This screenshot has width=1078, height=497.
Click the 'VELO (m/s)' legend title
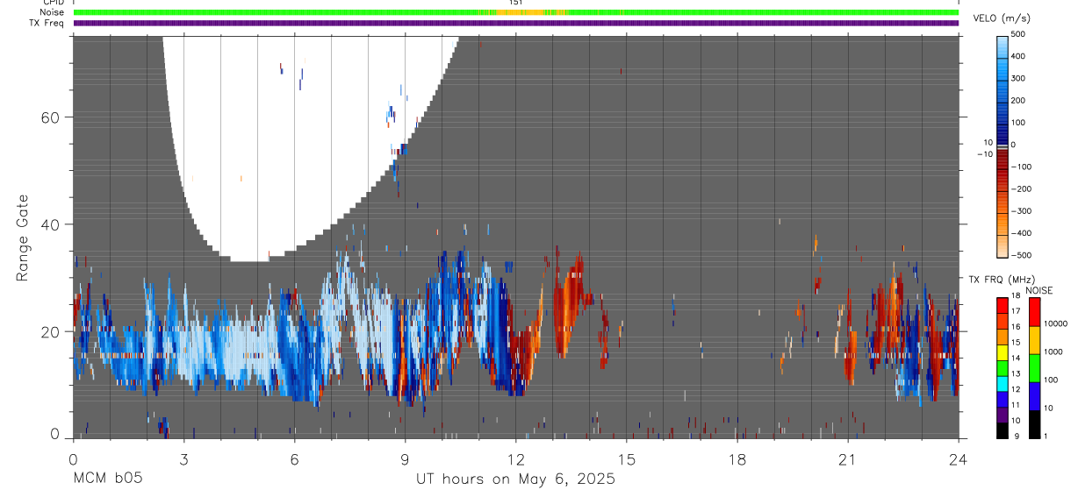click(x=1003, y=18)
